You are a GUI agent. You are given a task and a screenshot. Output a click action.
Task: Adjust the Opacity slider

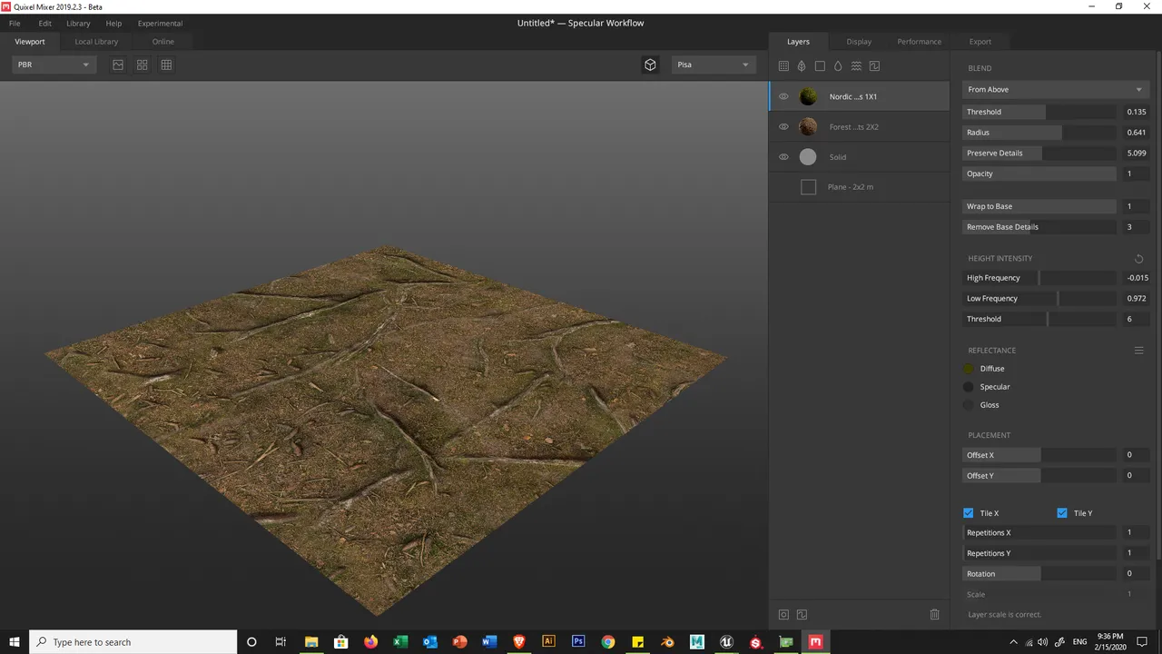pyautogui.click(x=1039, y=173)
